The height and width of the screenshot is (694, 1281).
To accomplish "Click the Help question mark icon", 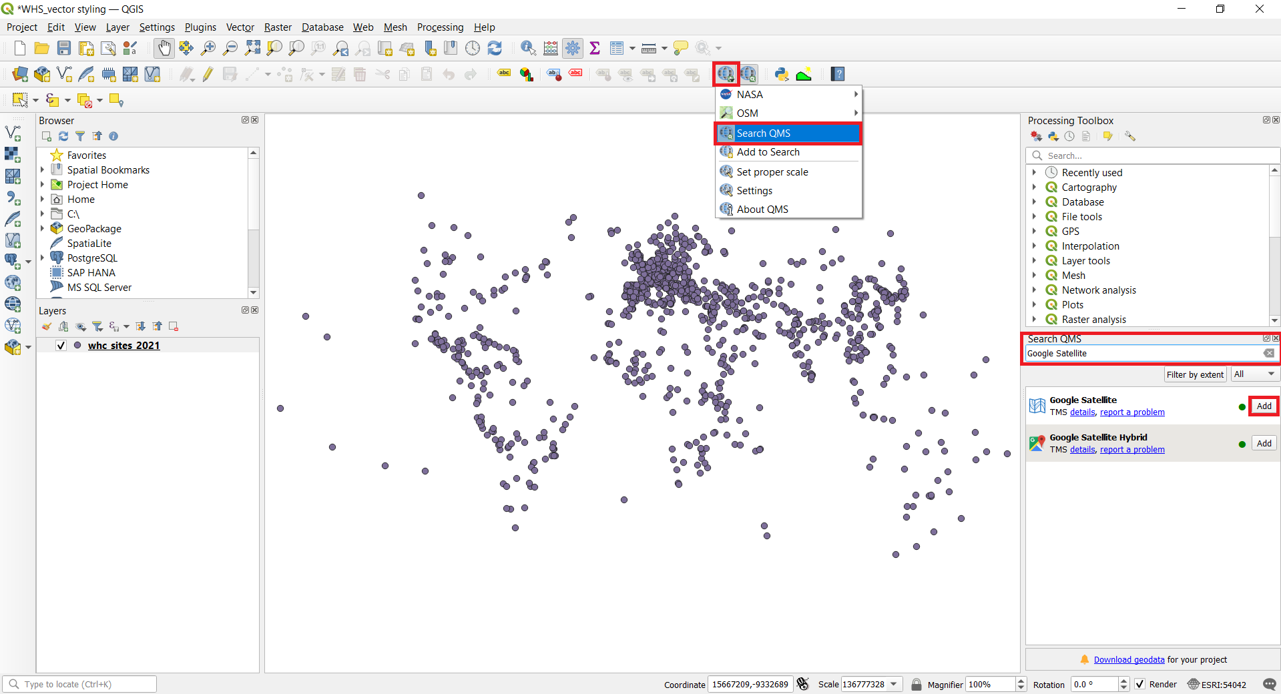I will pos(838,74).
